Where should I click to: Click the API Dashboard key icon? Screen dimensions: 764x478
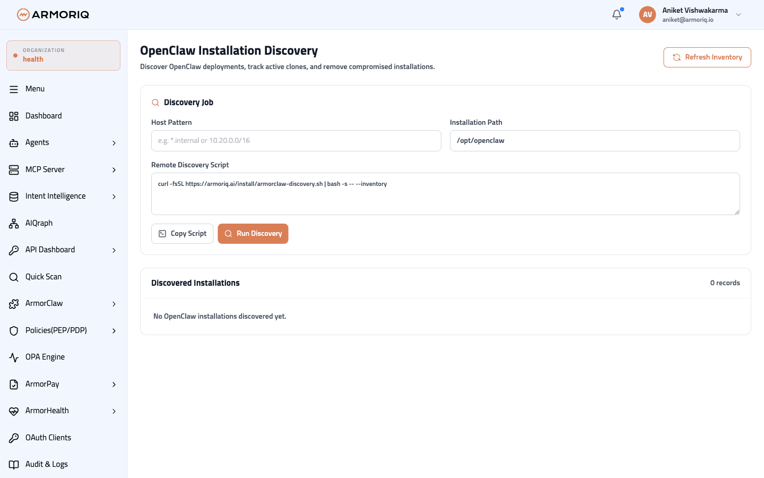coord(14,250)
